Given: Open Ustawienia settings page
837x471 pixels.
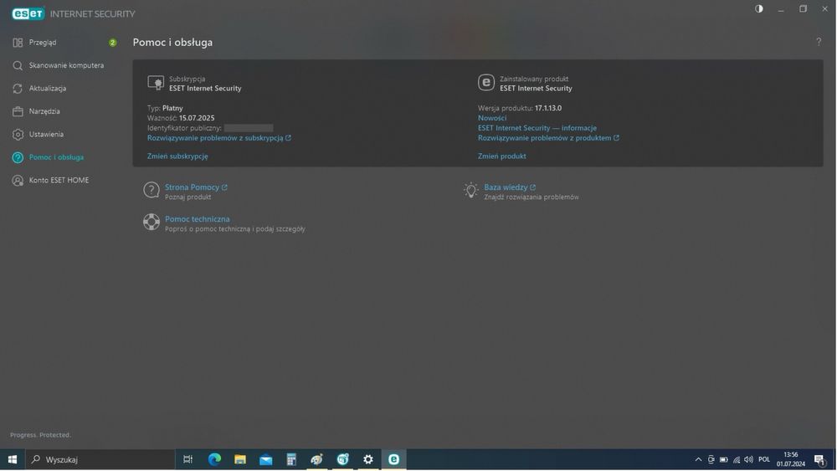Looking at the screenshot, I should point(46,135).
